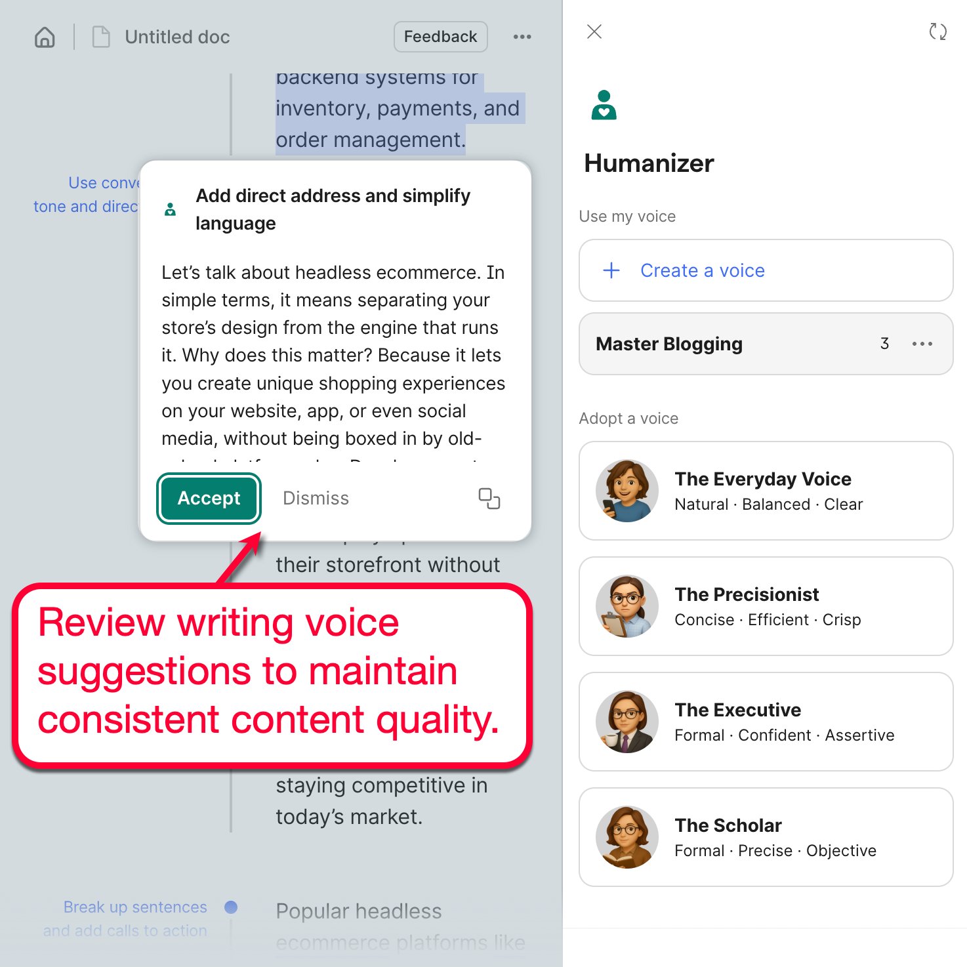The image size is (967, 967).
Task: Dismiss the suggestion
Action: pyautogui.click(x=316, y=499)
